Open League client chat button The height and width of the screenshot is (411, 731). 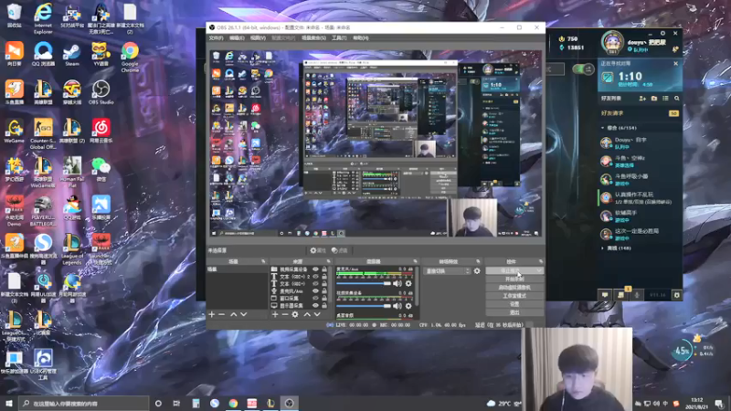coord(605,294)
